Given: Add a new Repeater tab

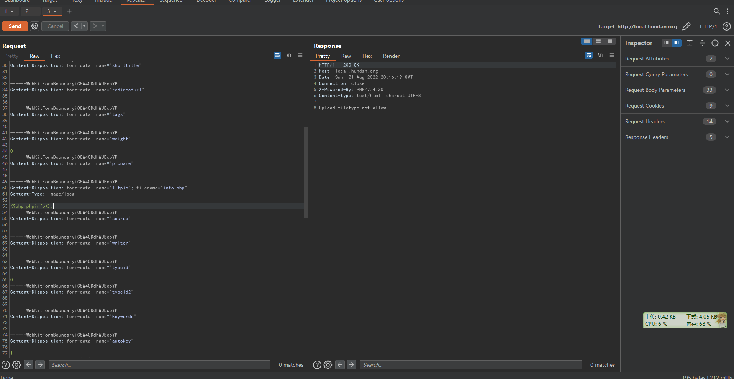Looking at the screenshot, I should pos(69,11).
